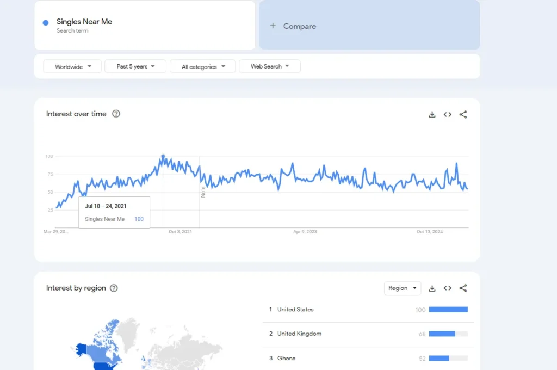
Task: Share the Interest by region panel
Action: [x=463, y=288]
